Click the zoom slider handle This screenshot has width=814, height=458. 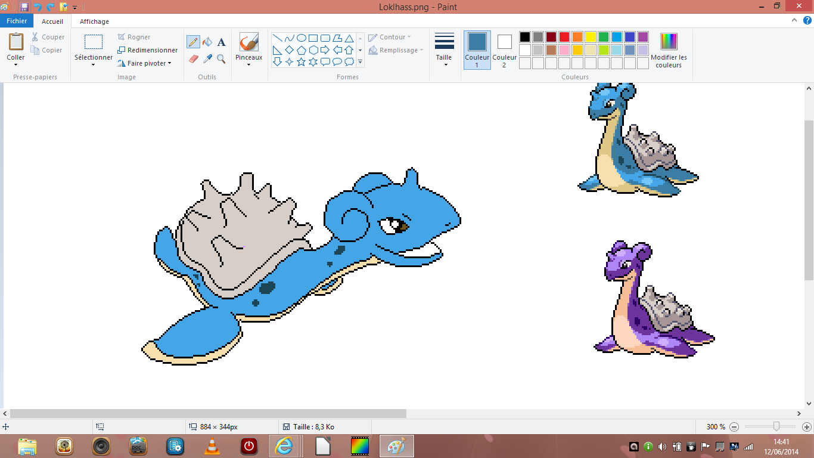click(x=776, y=426)
